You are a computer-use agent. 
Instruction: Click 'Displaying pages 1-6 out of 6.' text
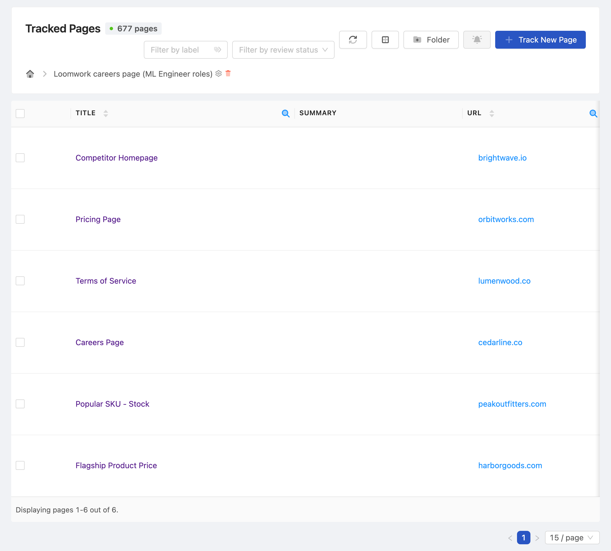point(67,510)
